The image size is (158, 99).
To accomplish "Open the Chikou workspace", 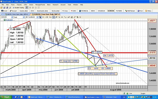I will tap(148, 11).
